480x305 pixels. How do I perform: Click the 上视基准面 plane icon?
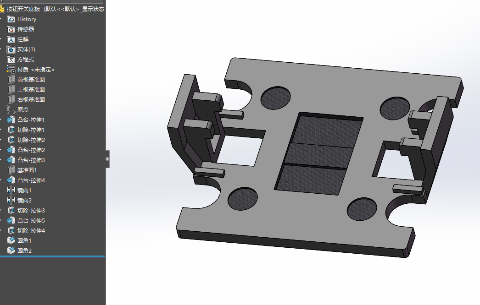[x=11, y=90]
